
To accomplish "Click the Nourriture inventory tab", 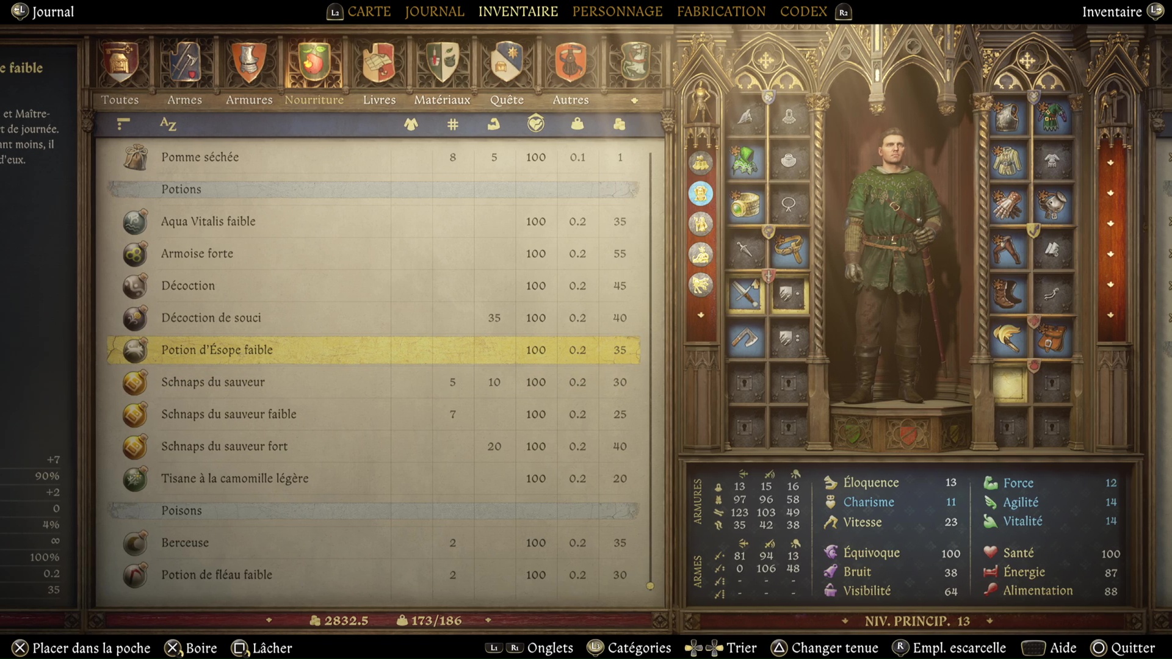I will click(314, 99).
